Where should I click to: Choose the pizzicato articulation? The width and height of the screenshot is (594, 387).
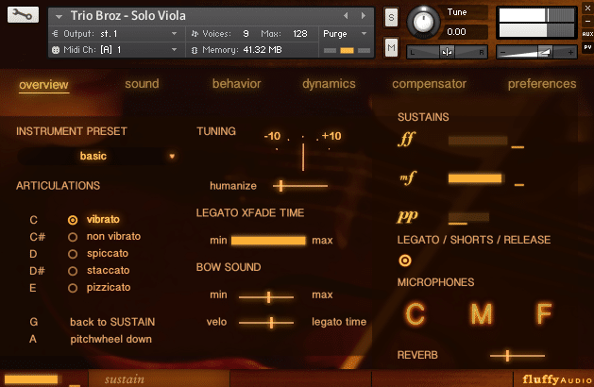point(73,287)
